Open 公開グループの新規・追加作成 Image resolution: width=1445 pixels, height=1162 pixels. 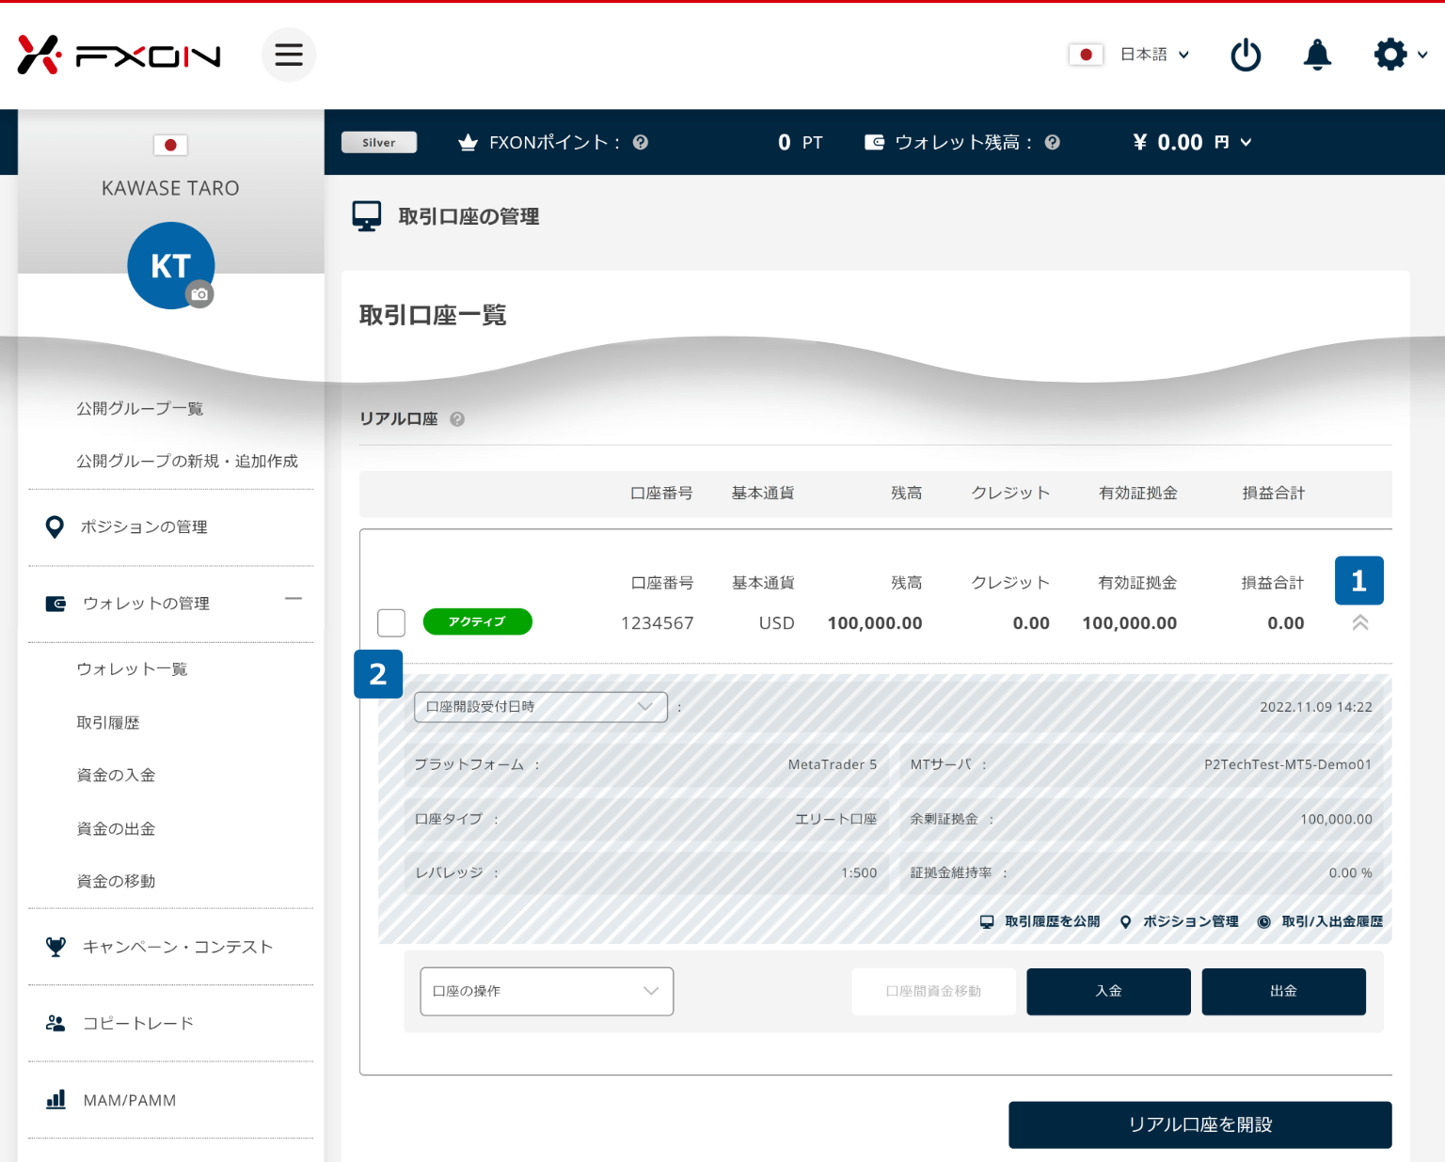(x=186, y=461)
